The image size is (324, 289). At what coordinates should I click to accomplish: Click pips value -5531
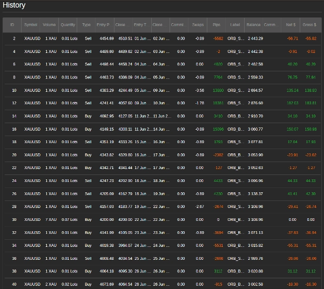tap(218, 246)
